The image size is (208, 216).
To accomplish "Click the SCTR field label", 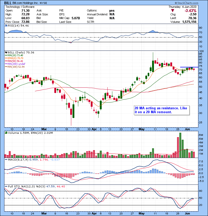I will 91,22.
